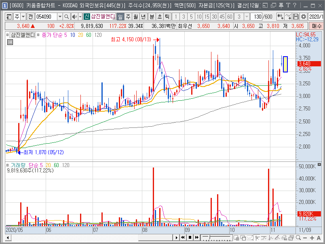Click the wavy line indicator icon
This screenshot has height=244, width=325.
pyautogui.click(x=264, y=238)
